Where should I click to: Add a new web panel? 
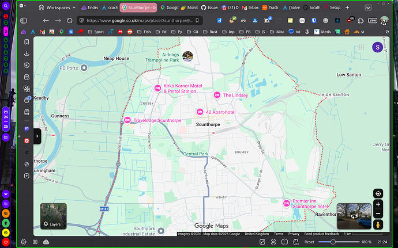point(27,176)
